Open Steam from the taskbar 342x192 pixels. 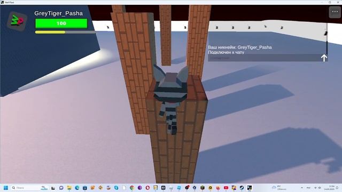[x=242, y=188]
